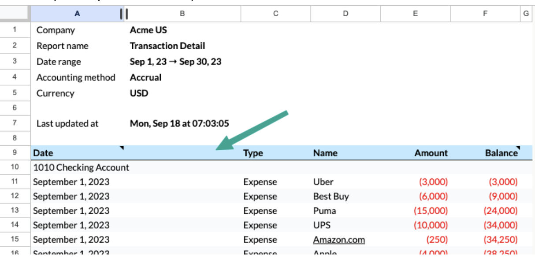Click the Puma name cell
Viewport: 535px width, 267px height.
(x=346, y=211)
